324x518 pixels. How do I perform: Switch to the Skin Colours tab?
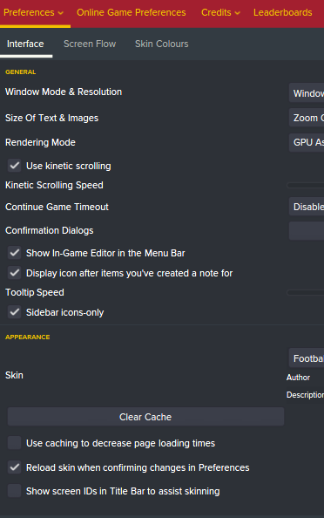point(162,44)
